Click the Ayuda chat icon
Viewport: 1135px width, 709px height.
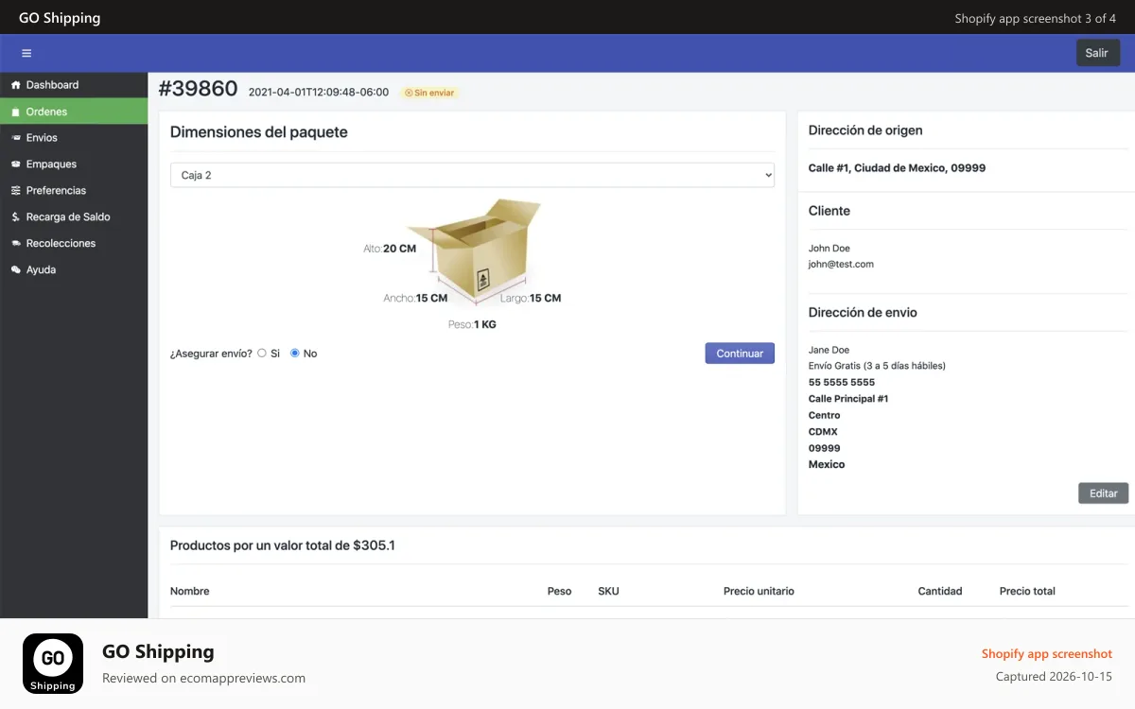(15, 270)
